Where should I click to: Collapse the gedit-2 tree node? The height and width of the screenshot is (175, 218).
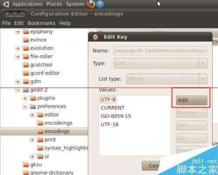(x=18, y=90)
